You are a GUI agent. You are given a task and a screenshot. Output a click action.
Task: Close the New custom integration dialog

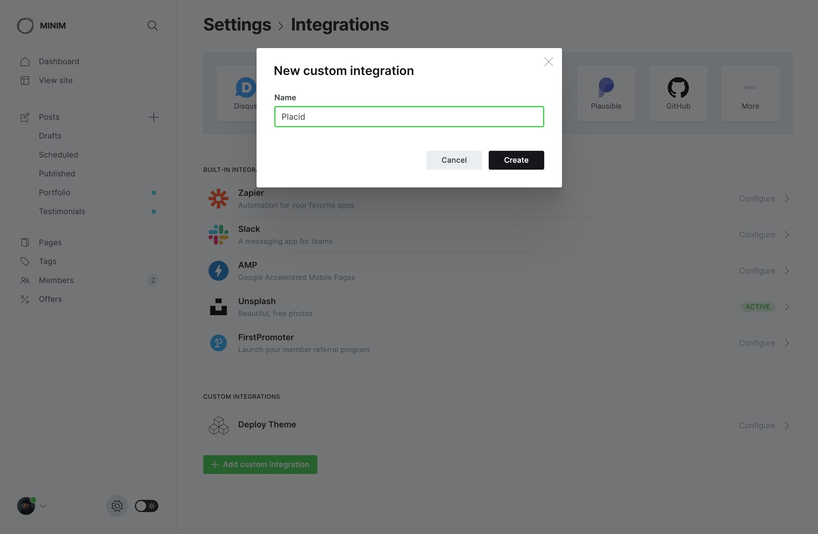(548, 62)
